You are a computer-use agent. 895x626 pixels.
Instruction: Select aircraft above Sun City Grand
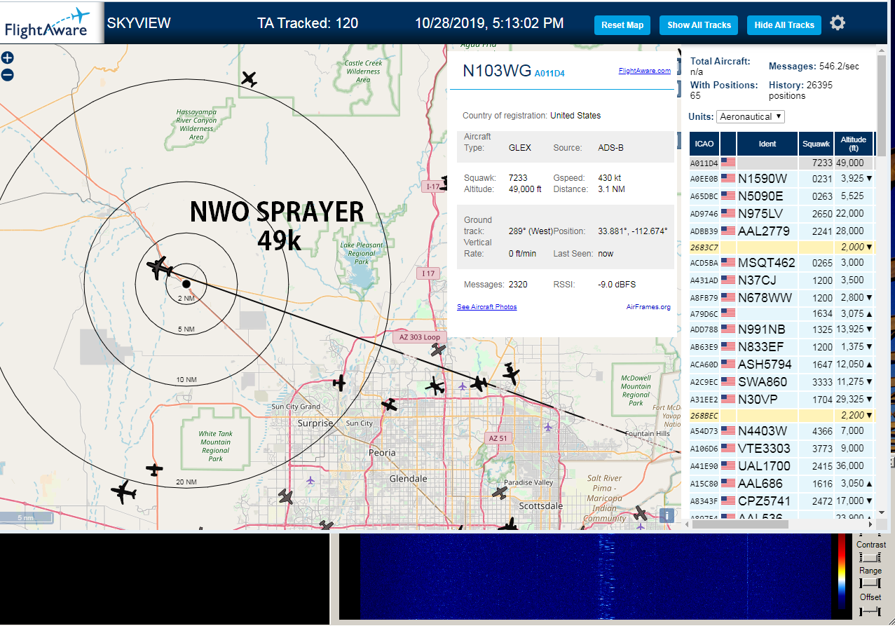339,383
